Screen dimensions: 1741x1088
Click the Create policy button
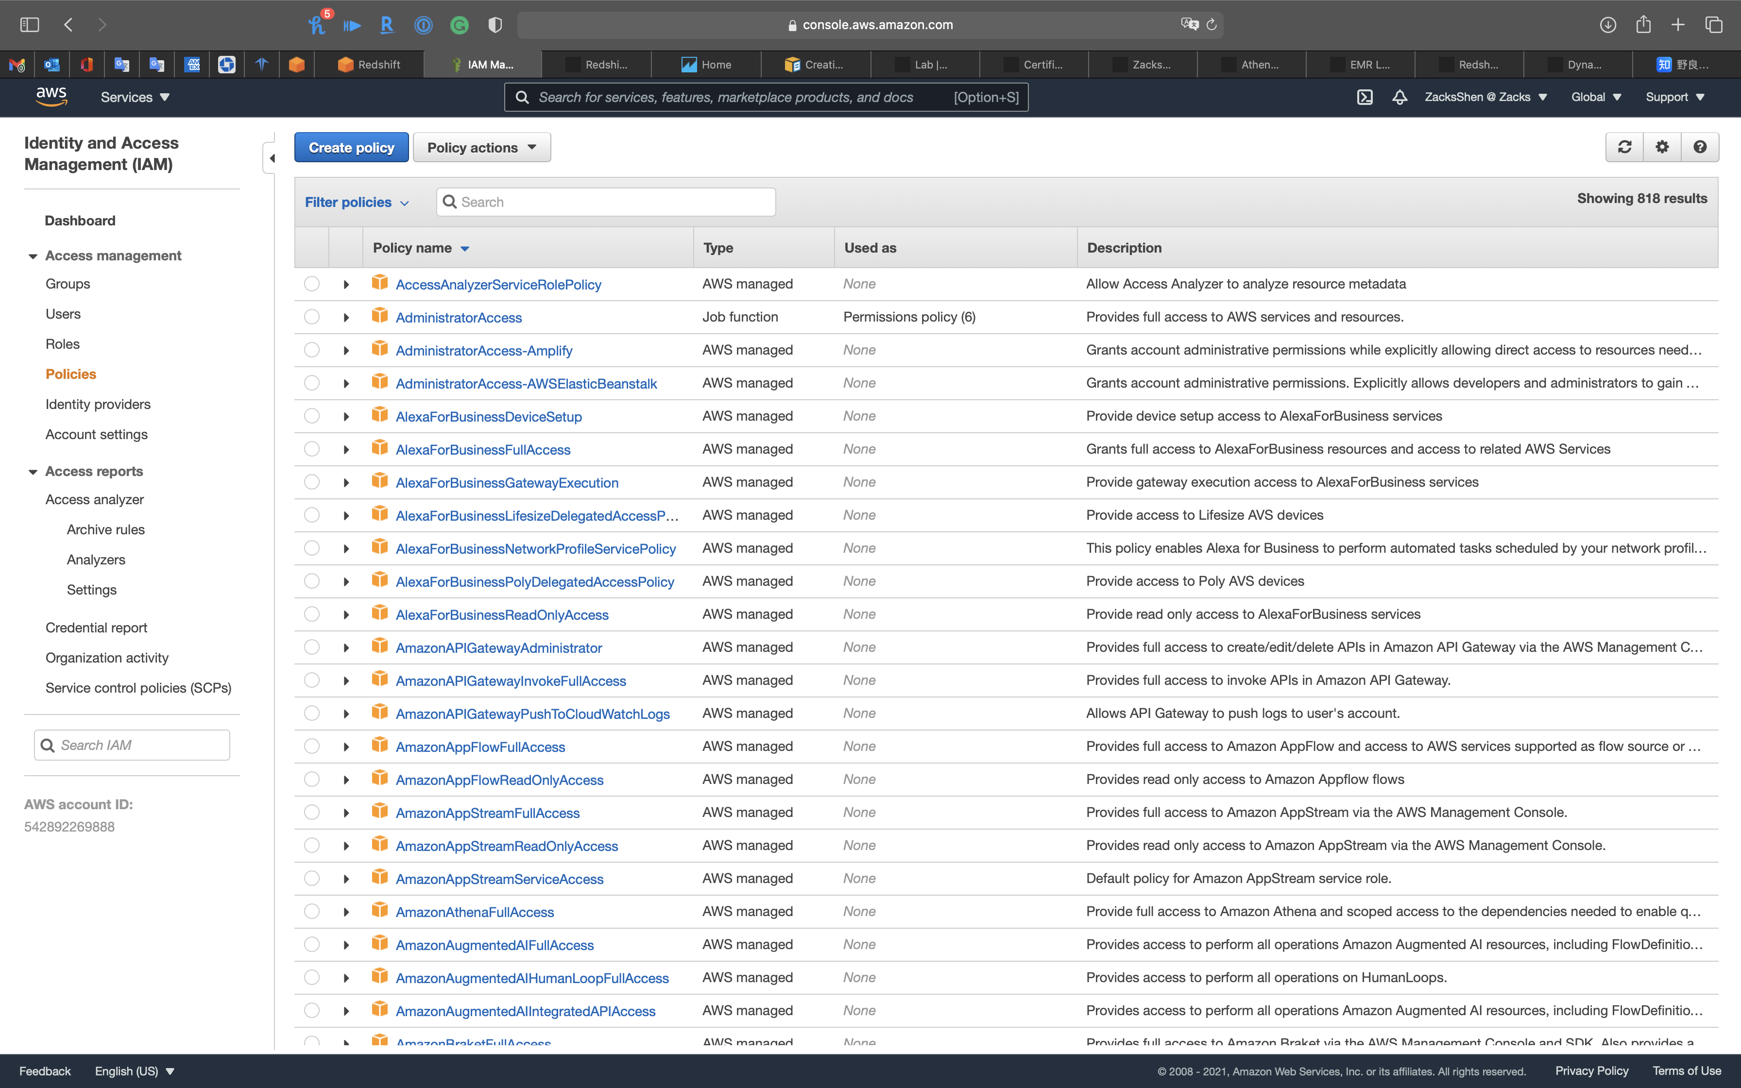351,148
